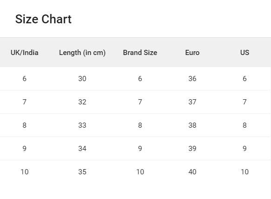Image resolution: width=271 pixels, height=199 pixels.
Task: Select the UK/India column header
Action: (24, 53)
